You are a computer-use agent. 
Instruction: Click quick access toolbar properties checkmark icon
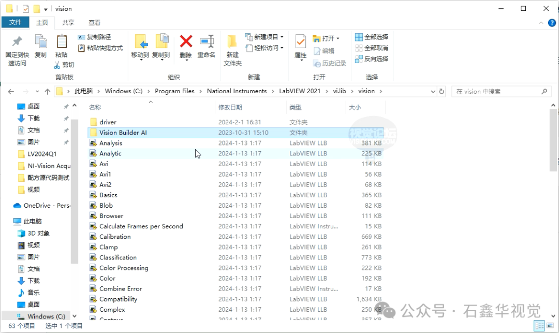(26, 9)
